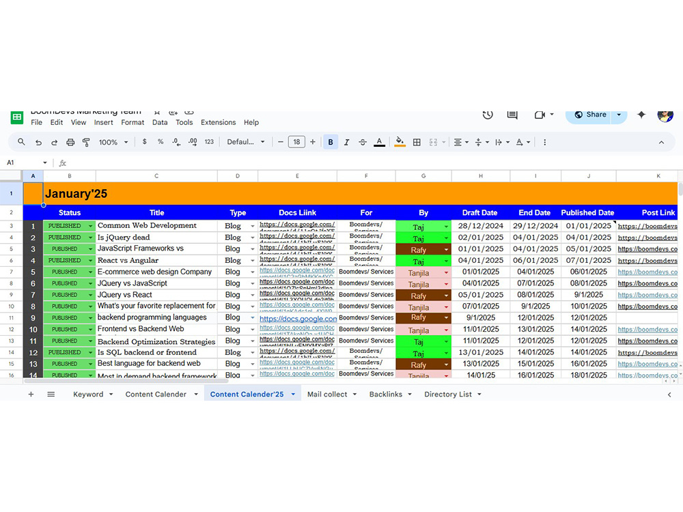
Task: Decrease decimal places
Action: click(x=176, y=142)
